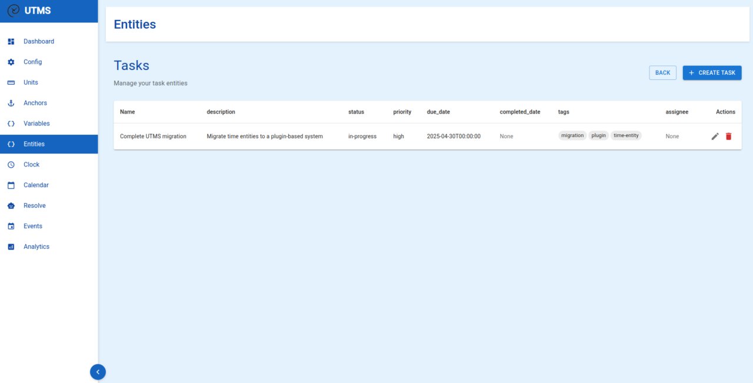753x383 pixels.
Task: Open the Events section
Action: pyautogui.click(x=33, y=227)
